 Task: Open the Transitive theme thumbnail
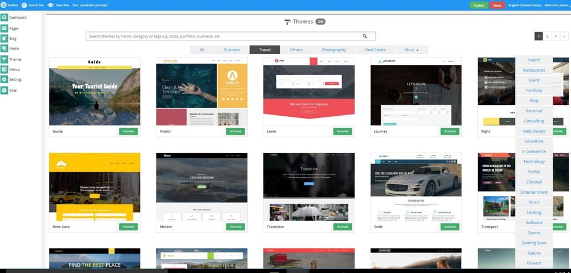(x=309, y=186)
